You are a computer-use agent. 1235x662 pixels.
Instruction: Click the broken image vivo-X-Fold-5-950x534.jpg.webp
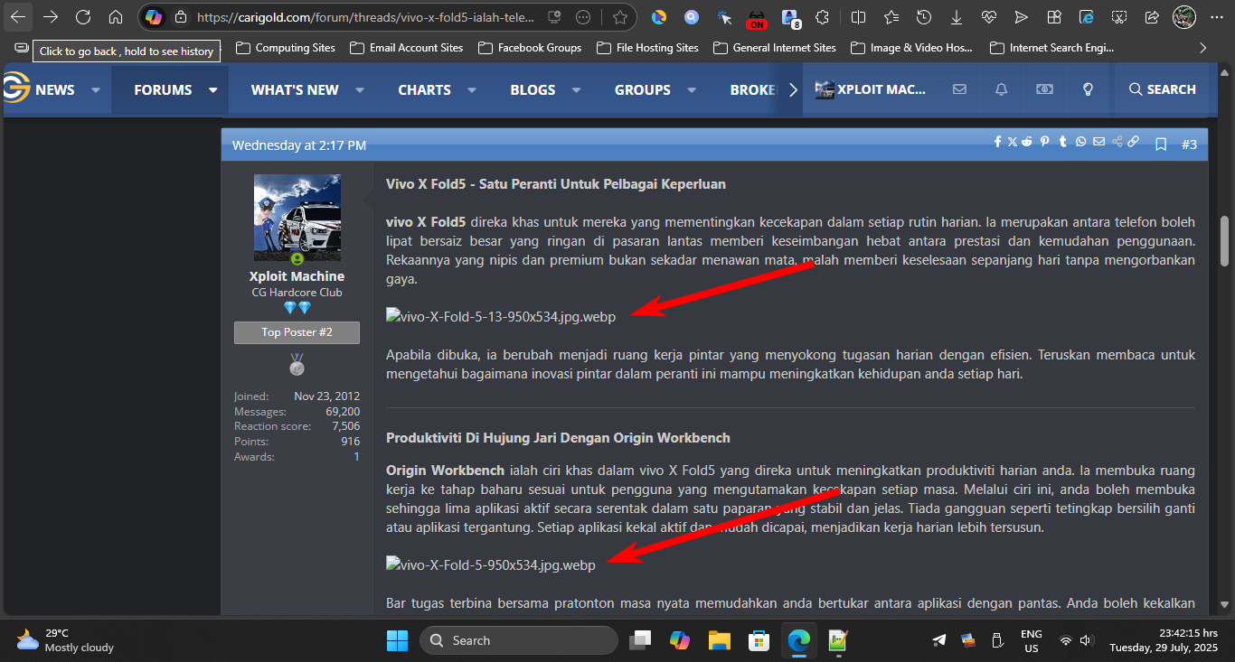(x=491, y=565)
